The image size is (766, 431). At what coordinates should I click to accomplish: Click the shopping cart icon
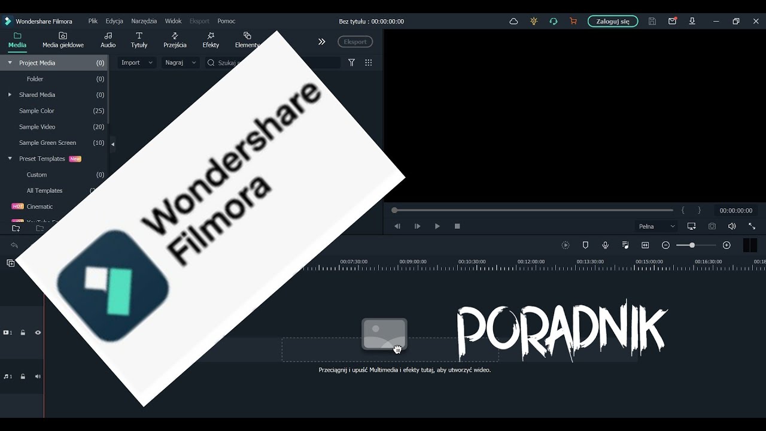tap(573, 21)
